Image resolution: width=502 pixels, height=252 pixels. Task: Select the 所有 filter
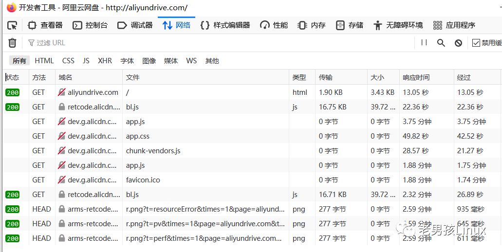[x=19, y=61]
